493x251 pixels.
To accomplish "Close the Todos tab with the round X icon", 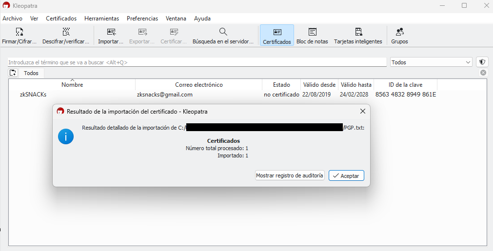I will (x=483, y=73).
